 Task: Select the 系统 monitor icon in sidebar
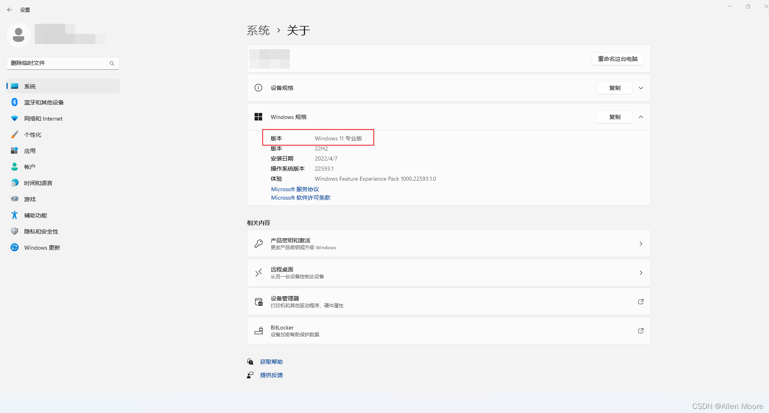[x=15, y=86]
